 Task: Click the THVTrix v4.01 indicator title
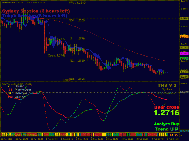[x=17, y=84]
